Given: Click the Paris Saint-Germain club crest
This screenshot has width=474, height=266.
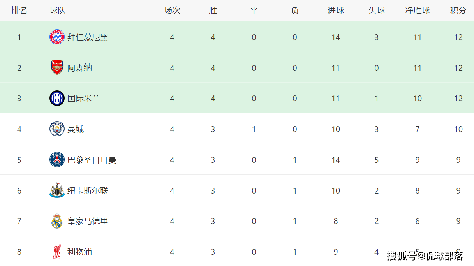Looking at the screenshot, I should pos(57,160).
